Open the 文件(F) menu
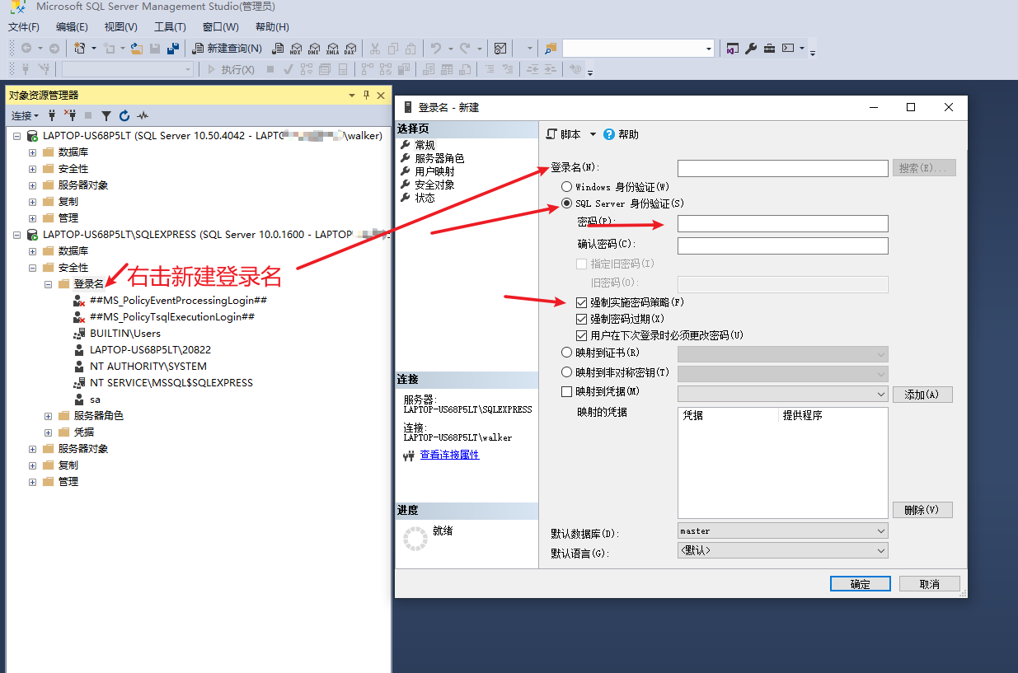 point(23,27)
